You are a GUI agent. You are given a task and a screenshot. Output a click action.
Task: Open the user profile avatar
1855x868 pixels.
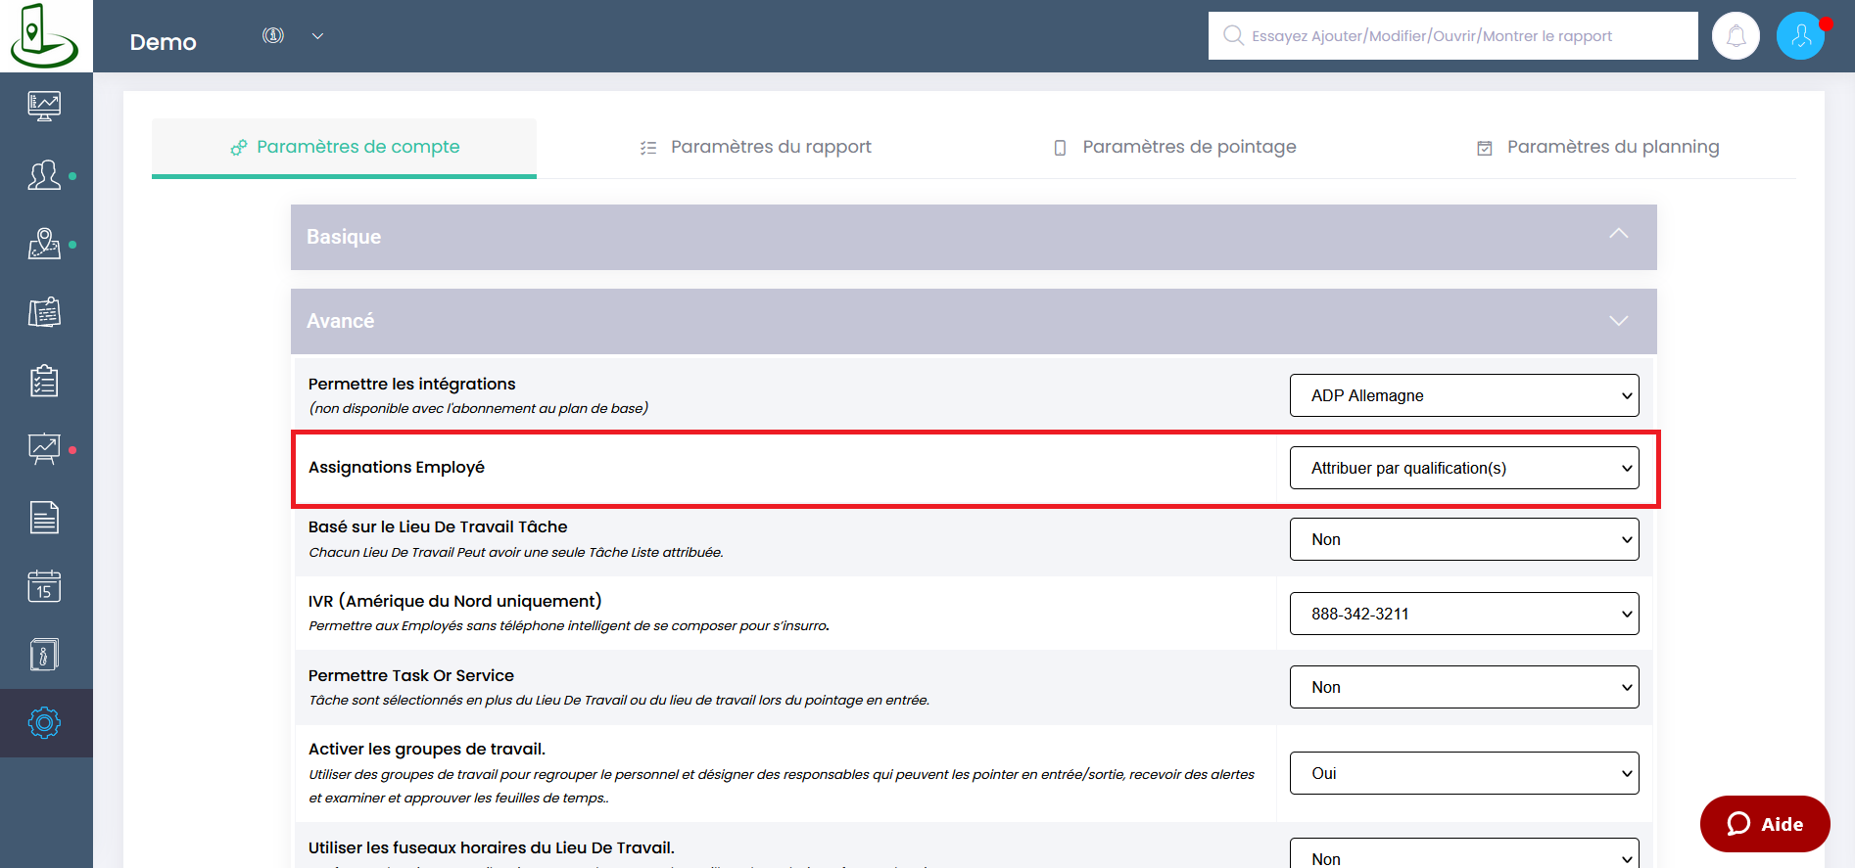[1800, 36]
